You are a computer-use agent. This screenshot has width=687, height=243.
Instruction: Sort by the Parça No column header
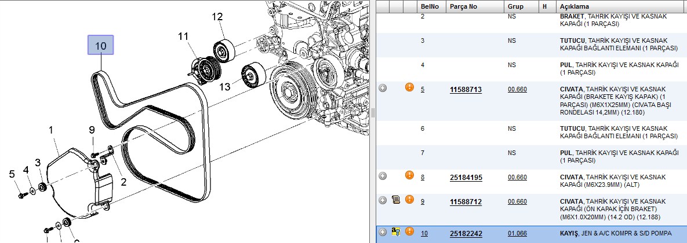[x=475, y=6]
